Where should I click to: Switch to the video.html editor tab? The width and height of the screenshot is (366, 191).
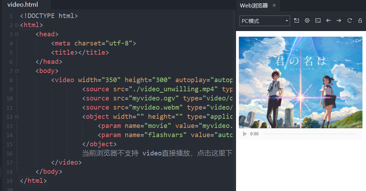23,5
